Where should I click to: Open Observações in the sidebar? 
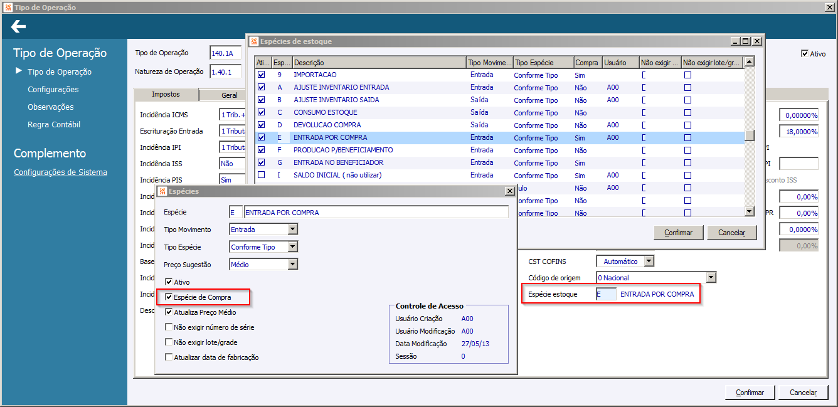(50, 107)
